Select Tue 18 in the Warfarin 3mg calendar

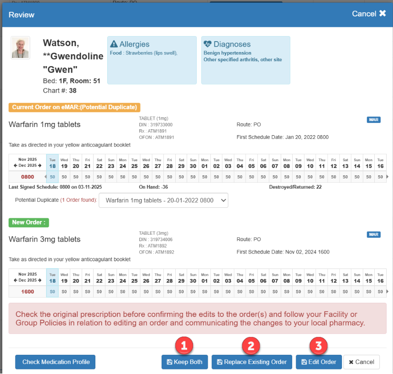52,278
